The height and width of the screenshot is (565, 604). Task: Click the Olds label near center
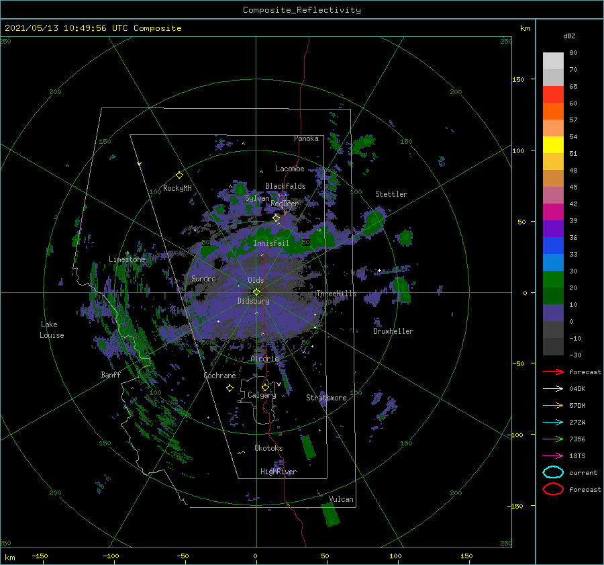[256, 280]
